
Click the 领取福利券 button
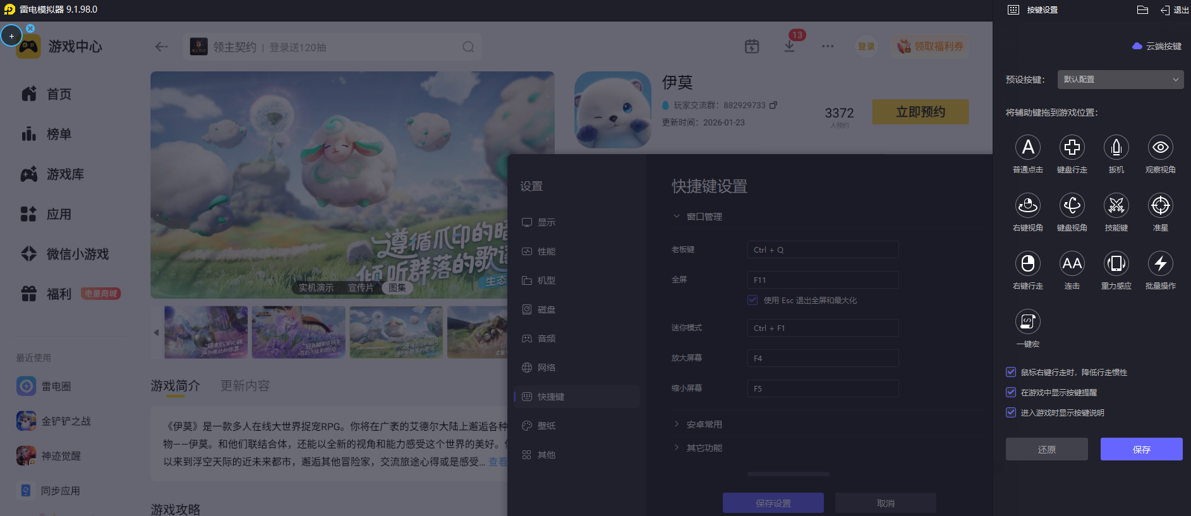pyautogui.click(x=931, y=46)
